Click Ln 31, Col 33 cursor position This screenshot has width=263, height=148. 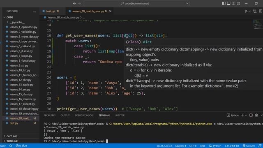pos(164,146)
